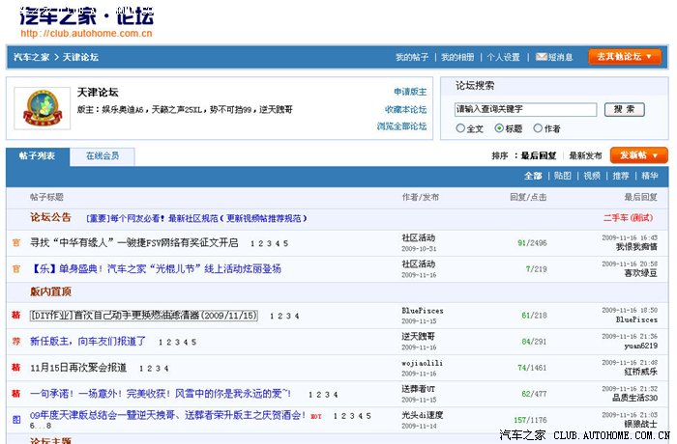Click author BluePisces in author column
This screenshot has width=677, height=444.
coord(423,311)
